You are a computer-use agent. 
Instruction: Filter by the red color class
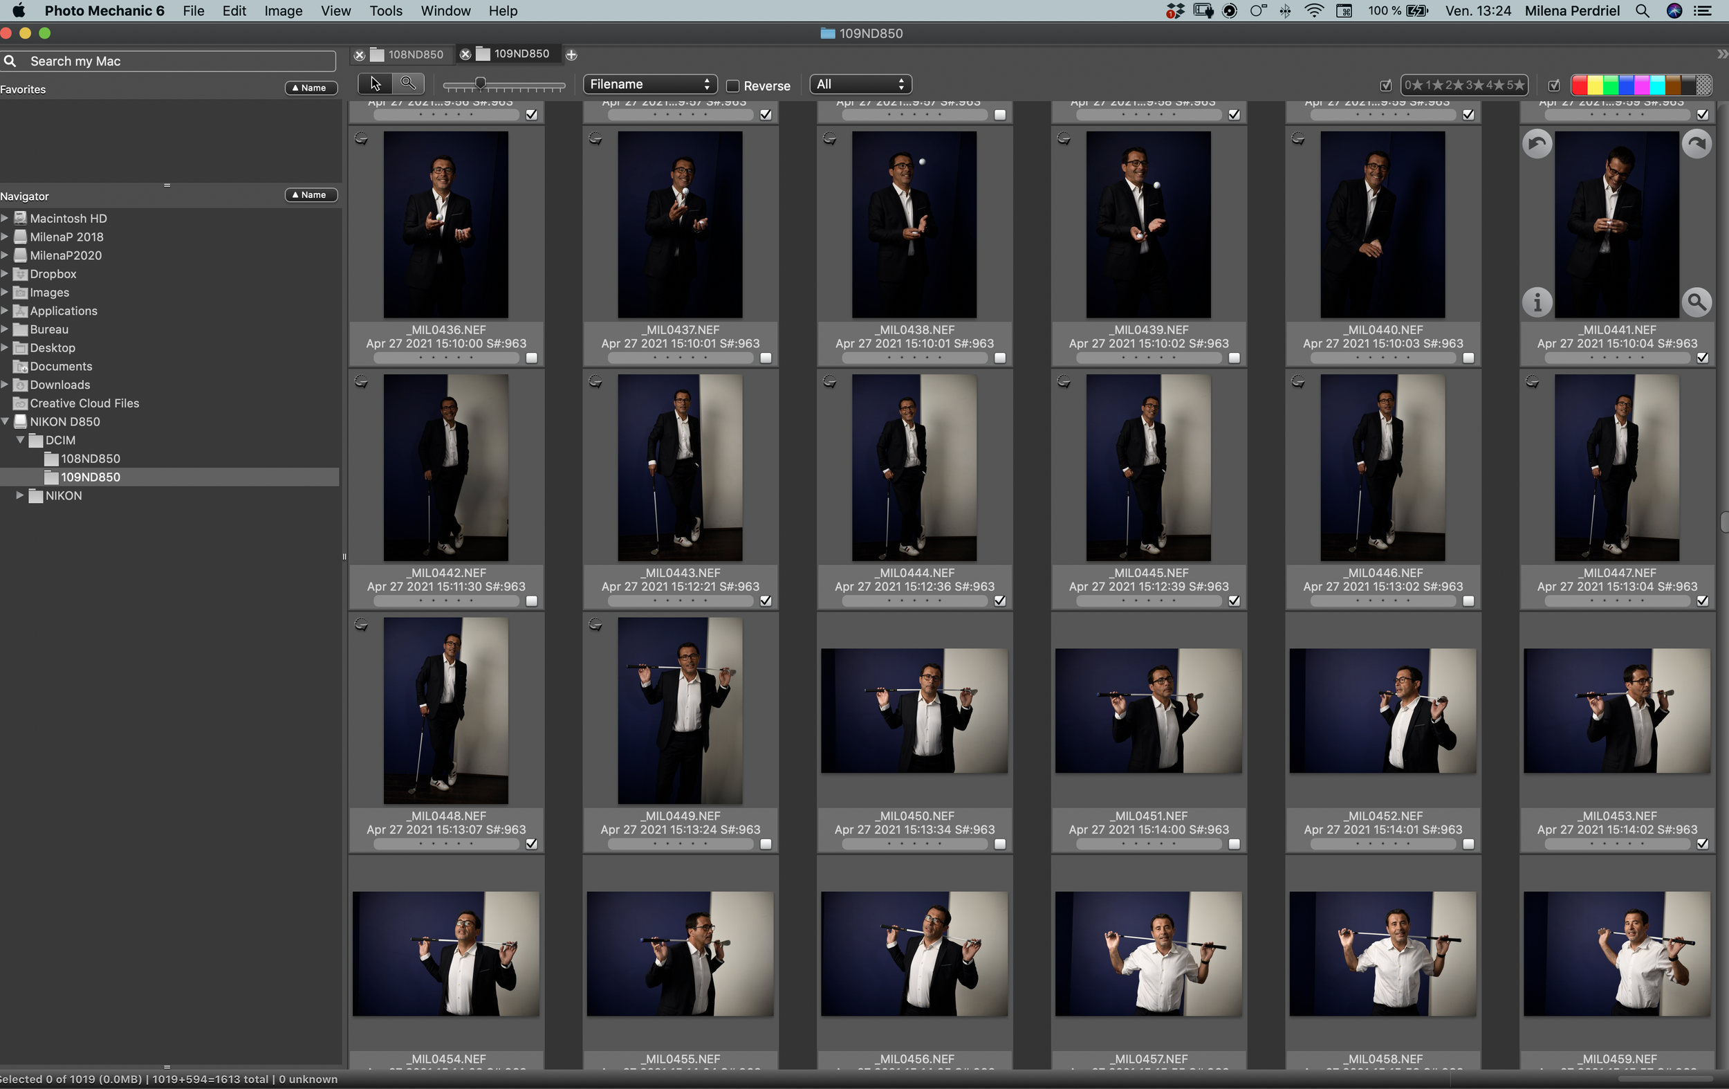point(1579,86)
